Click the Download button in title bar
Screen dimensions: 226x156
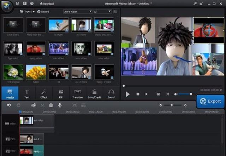pos(47,4)
